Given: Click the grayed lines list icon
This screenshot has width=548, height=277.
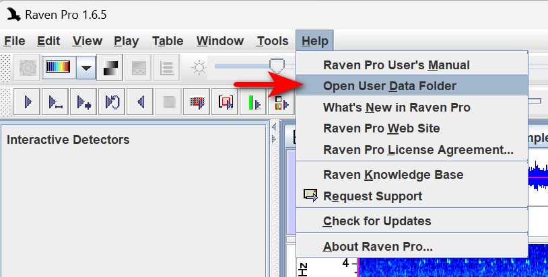Looking at the screenshot, I should 166,67.
